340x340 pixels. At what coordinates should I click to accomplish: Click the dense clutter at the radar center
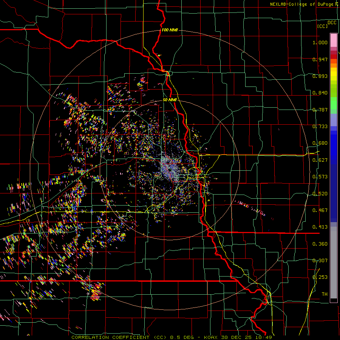tap(171, 169)
